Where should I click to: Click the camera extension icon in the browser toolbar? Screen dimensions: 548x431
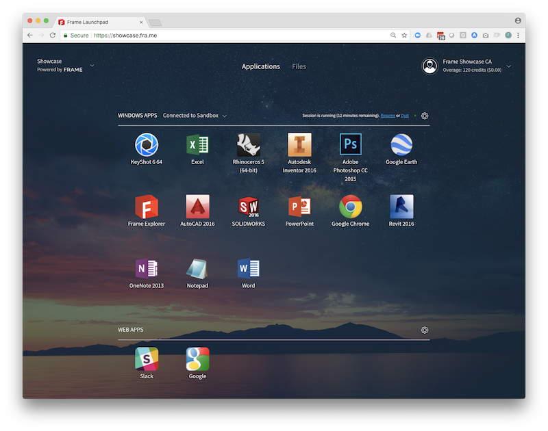tap(486, 36)
